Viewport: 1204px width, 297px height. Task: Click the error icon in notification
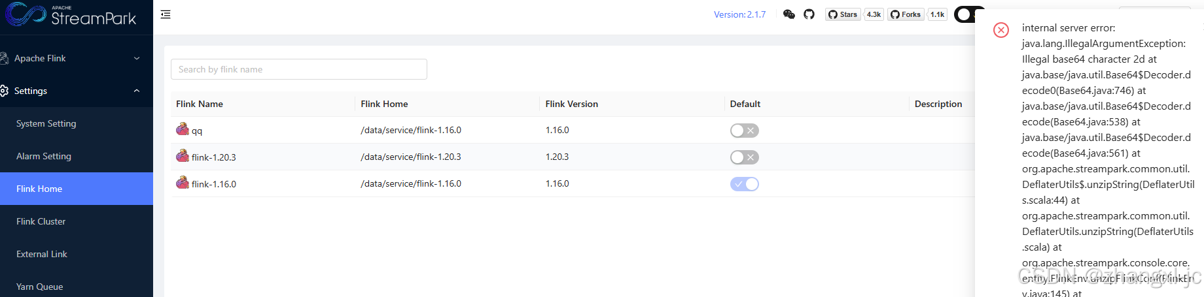coord(1001,29)
